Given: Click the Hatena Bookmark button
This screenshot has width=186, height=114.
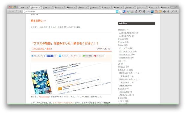Looking at the screenshot, I should coord(64,56).
